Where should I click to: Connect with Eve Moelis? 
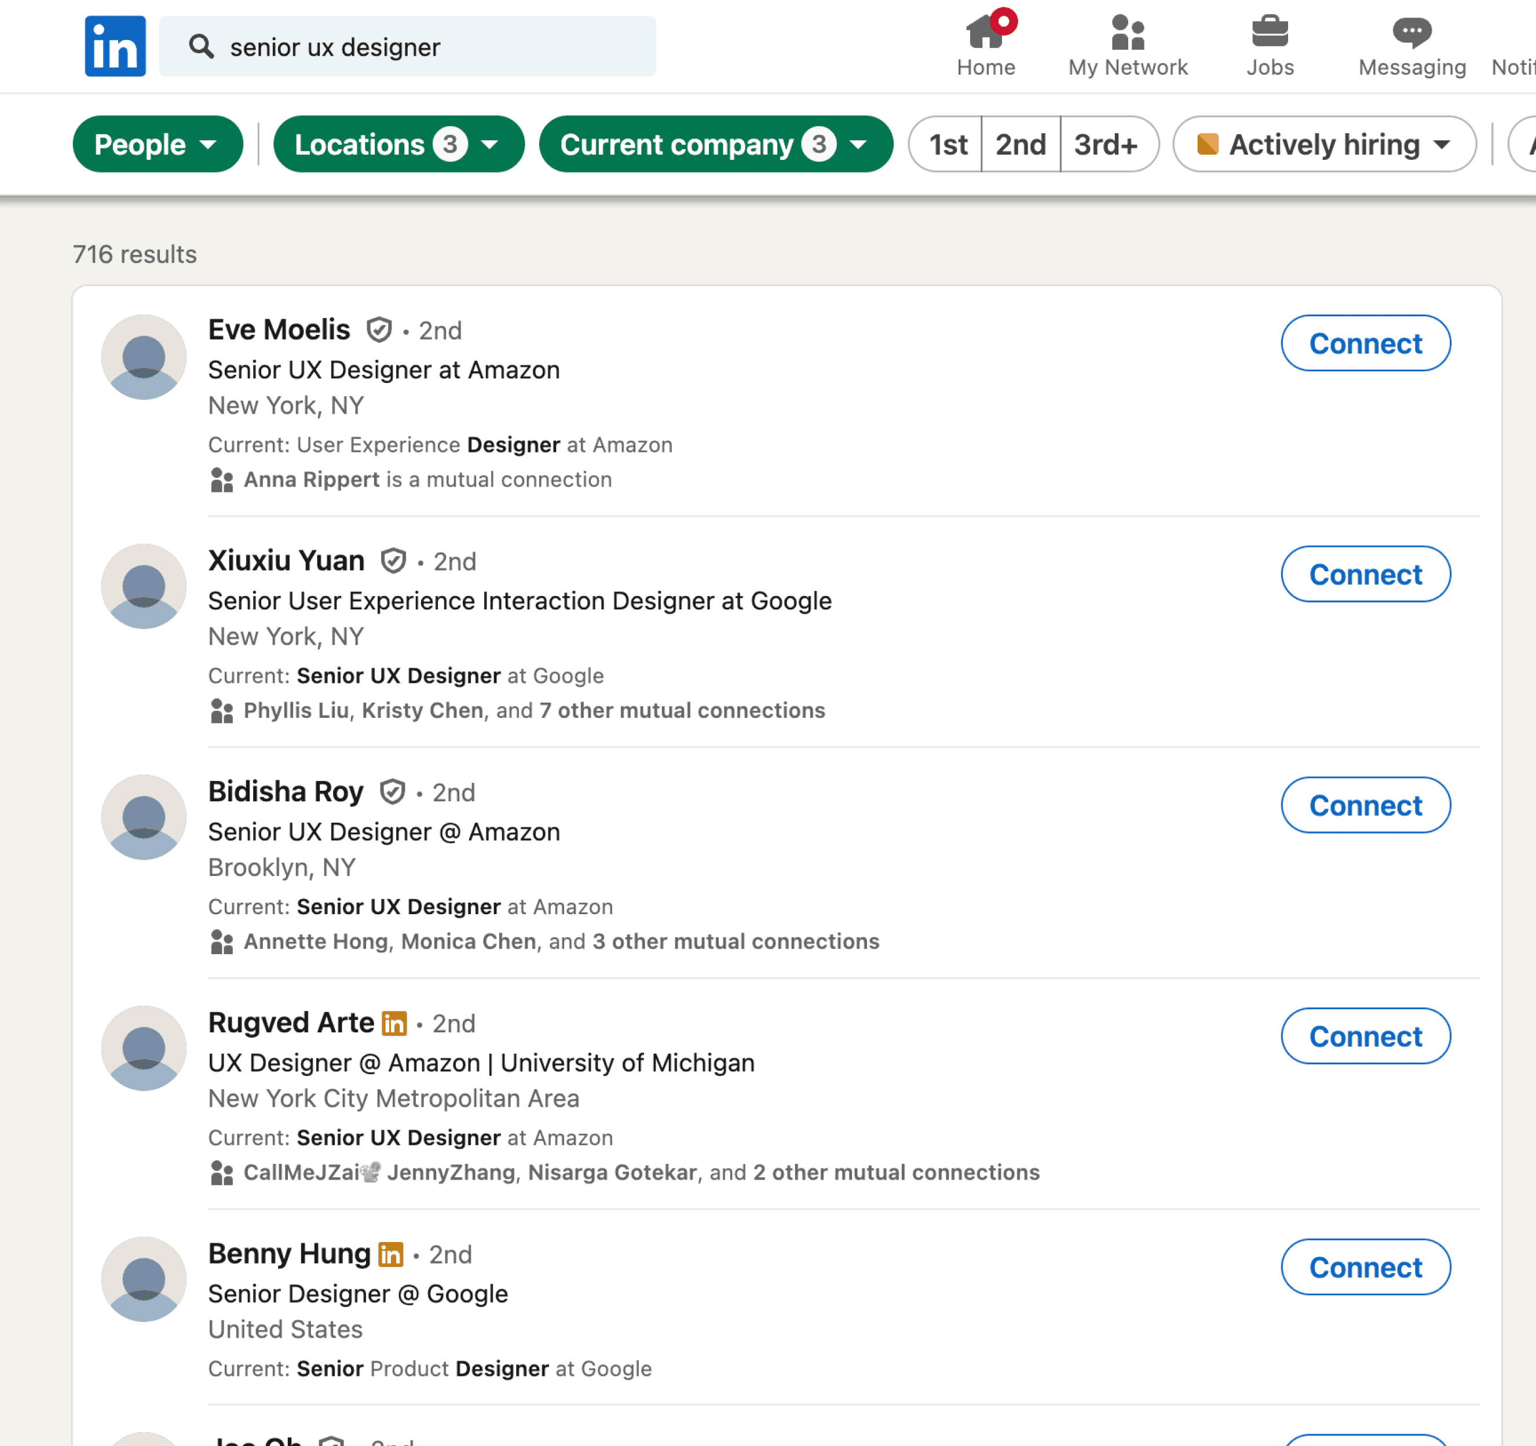pyautogui.click(x=1365, y=343)
